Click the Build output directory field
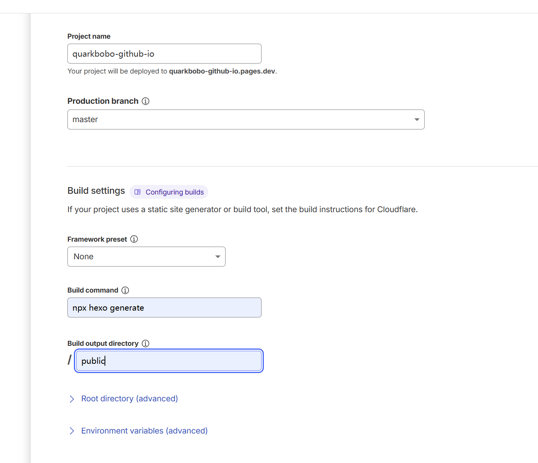The height and width of the screenshot is (463, 538). tap(168, 361)
